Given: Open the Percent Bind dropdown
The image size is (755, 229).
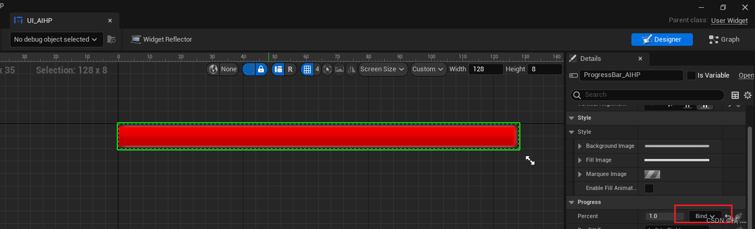Looking at the screenshot, I should pyautogui.click(x=705, y=216).
